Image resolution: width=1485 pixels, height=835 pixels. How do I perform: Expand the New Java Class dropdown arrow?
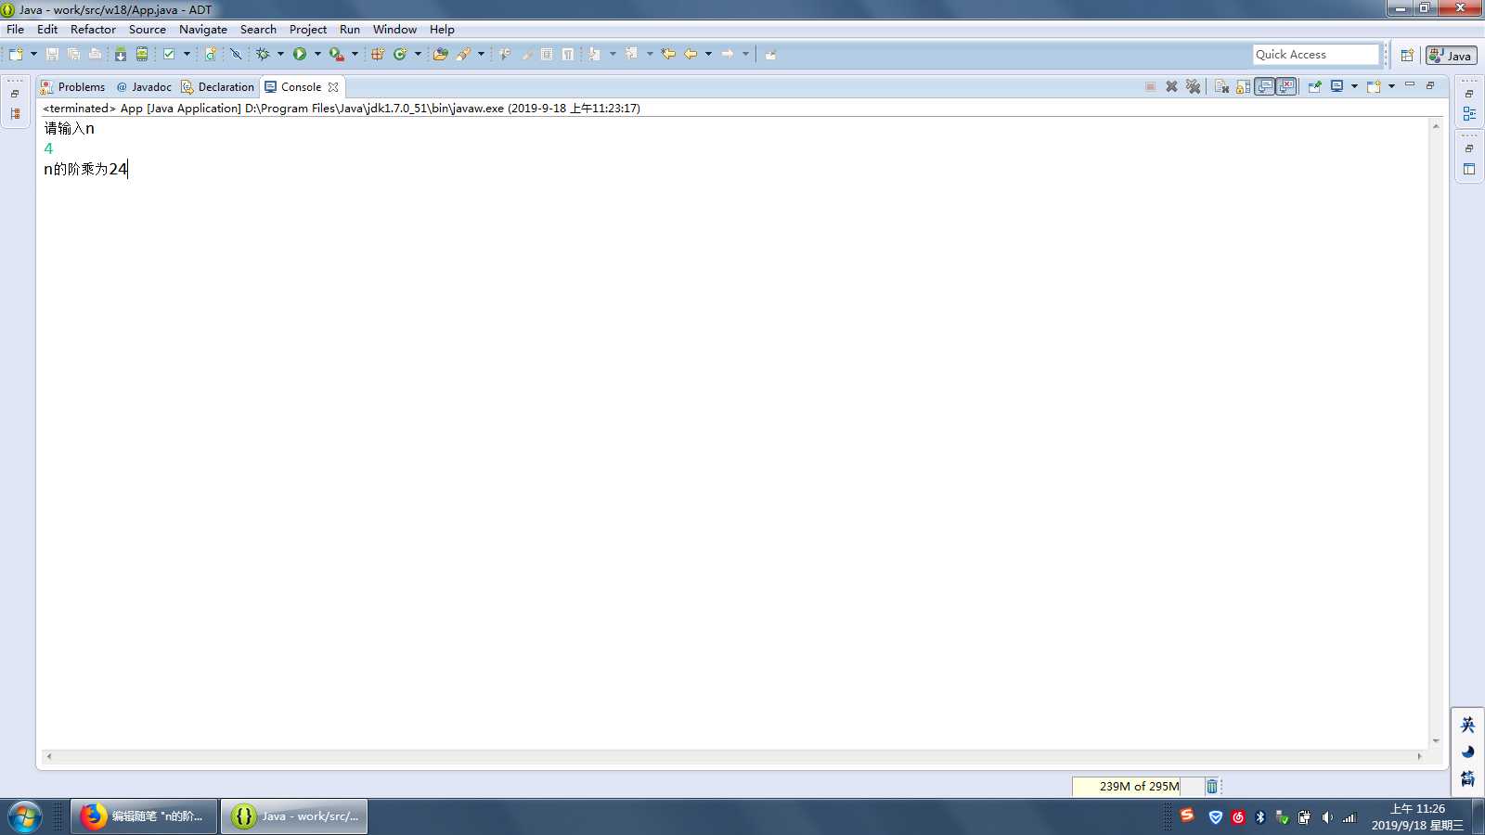point(418,54)
